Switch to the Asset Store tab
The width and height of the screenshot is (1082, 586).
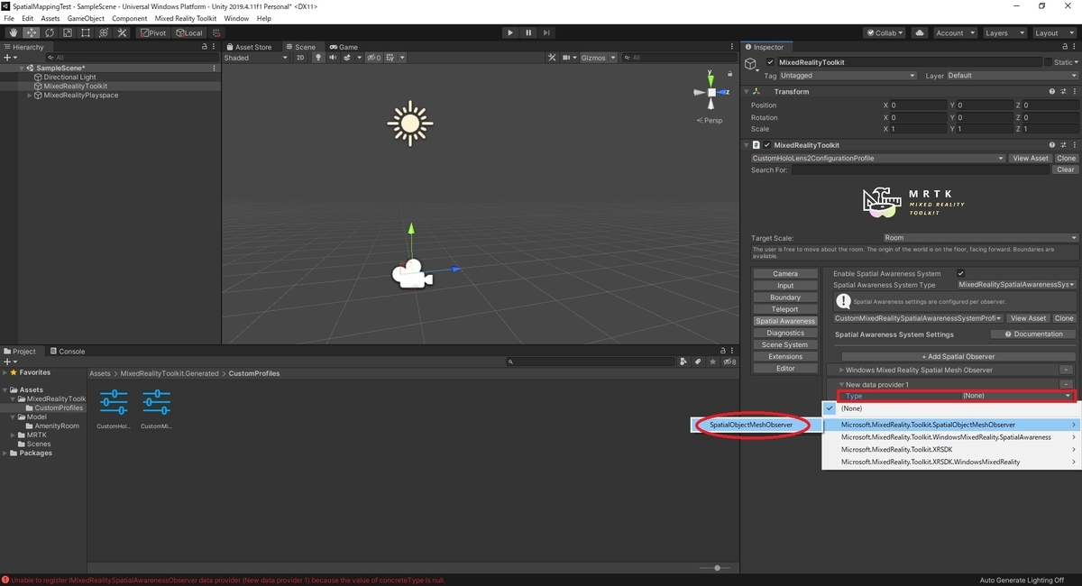[x=249, y=47]
